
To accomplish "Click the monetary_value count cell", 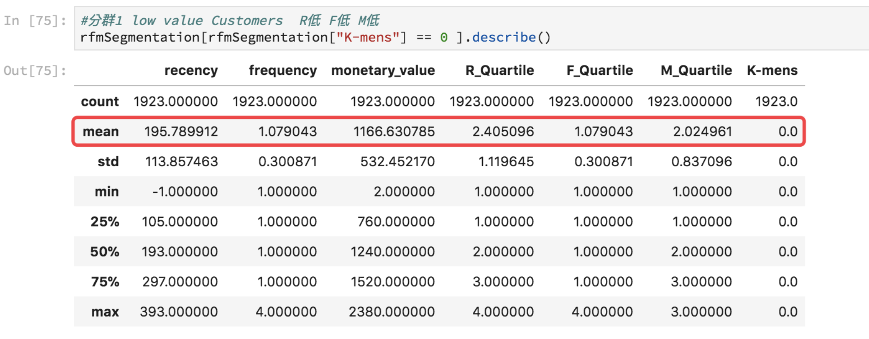I will 392,101.
